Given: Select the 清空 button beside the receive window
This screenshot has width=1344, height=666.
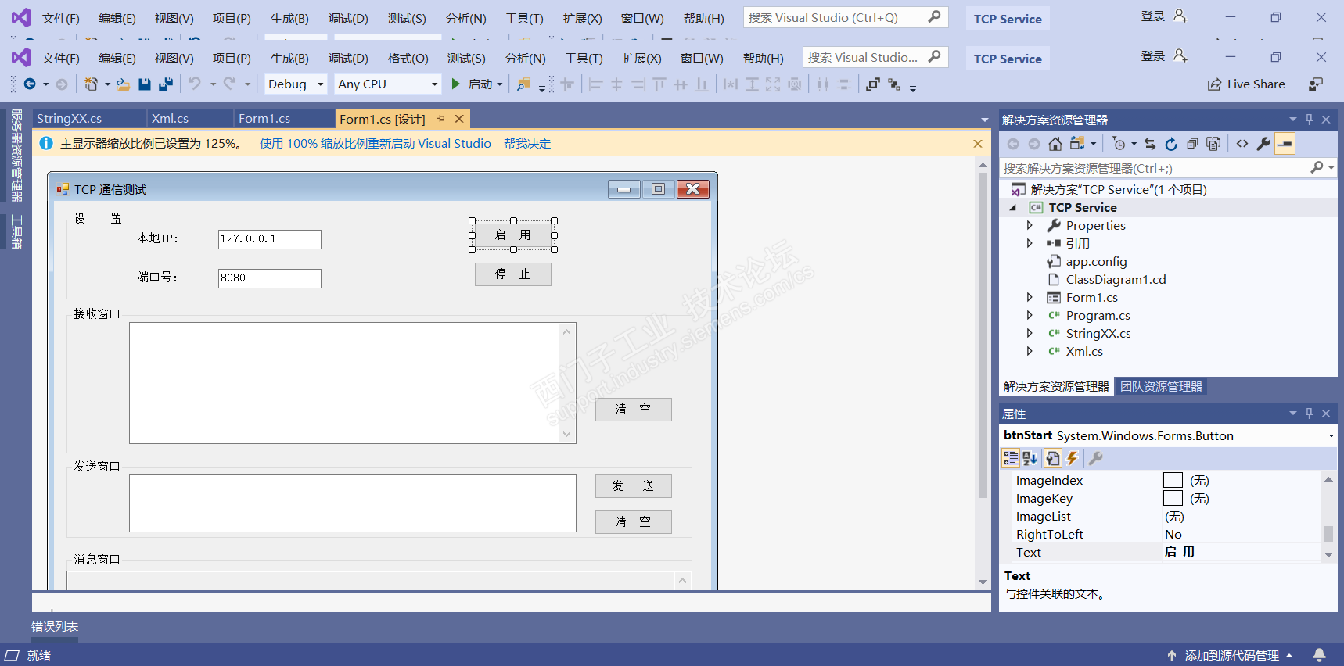Looking at the screenshot, I should point(634,410).
